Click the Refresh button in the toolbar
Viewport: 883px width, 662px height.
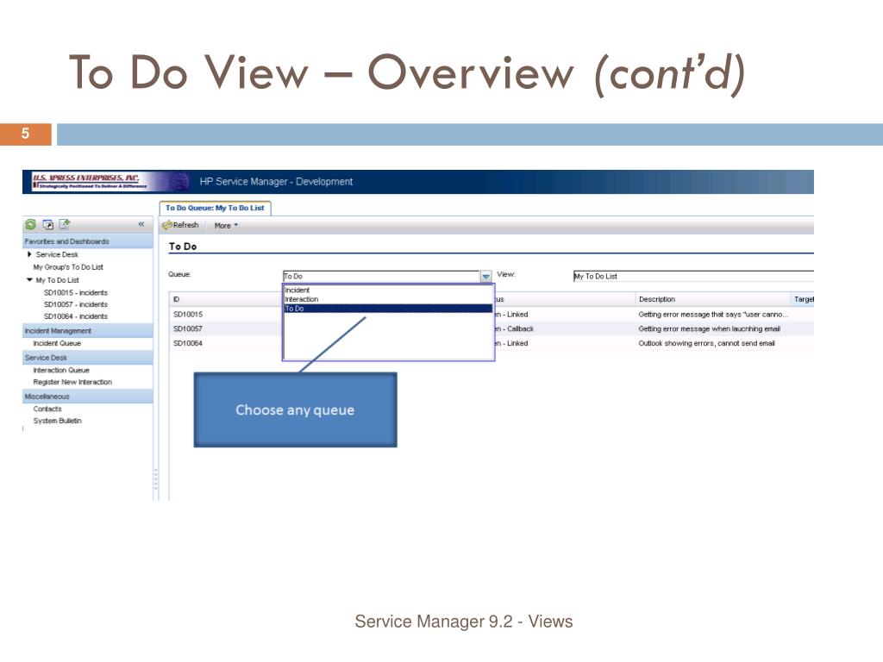180,225
